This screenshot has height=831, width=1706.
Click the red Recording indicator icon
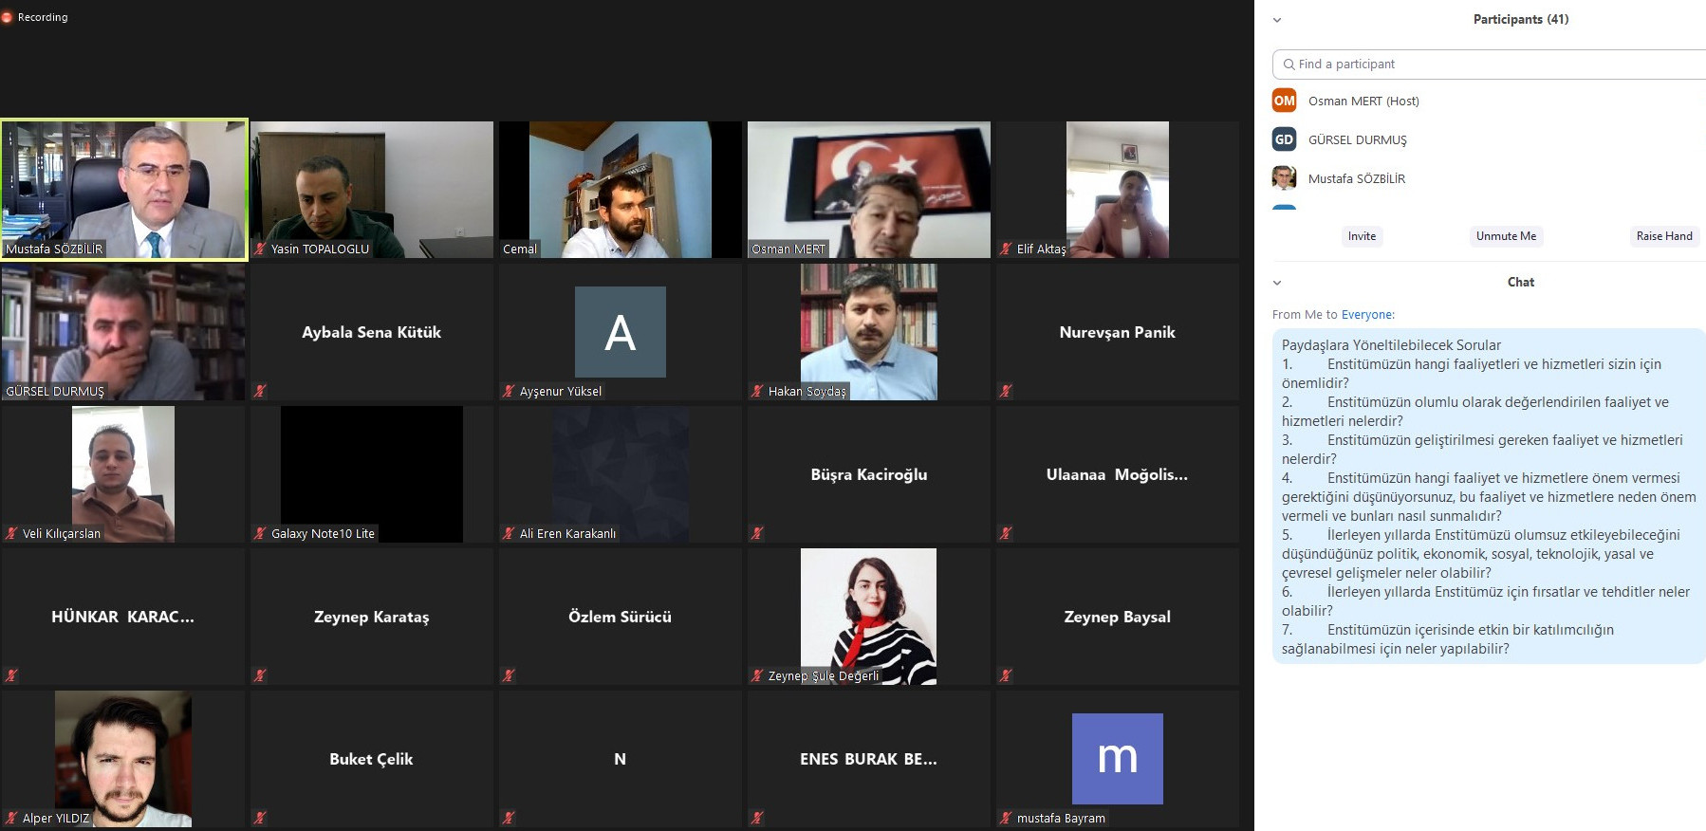(7, 17)
